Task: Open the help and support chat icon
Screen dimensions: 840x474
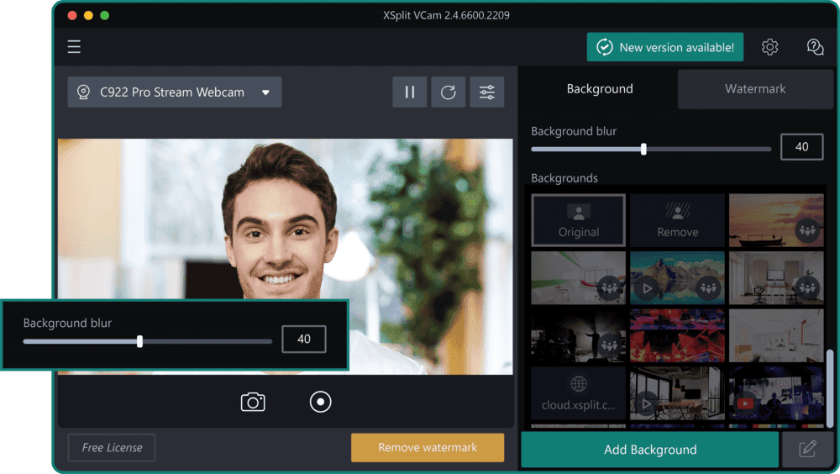Action: pos(815,47)
